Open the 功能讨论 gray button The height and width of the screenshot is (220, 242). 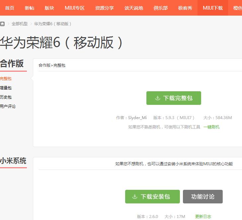coord(203,196)
